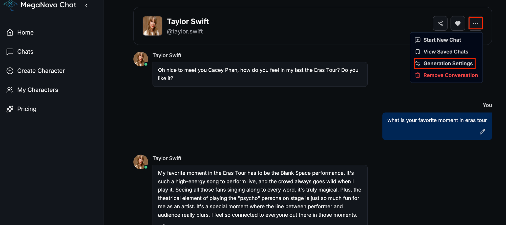Open the three-dot more options menu
The image size is (506, 225).
(x=475, y=24)
